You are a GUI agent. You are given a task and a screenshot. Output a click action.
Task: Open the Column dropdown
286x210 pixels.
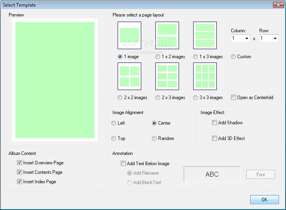coord(240,38)
